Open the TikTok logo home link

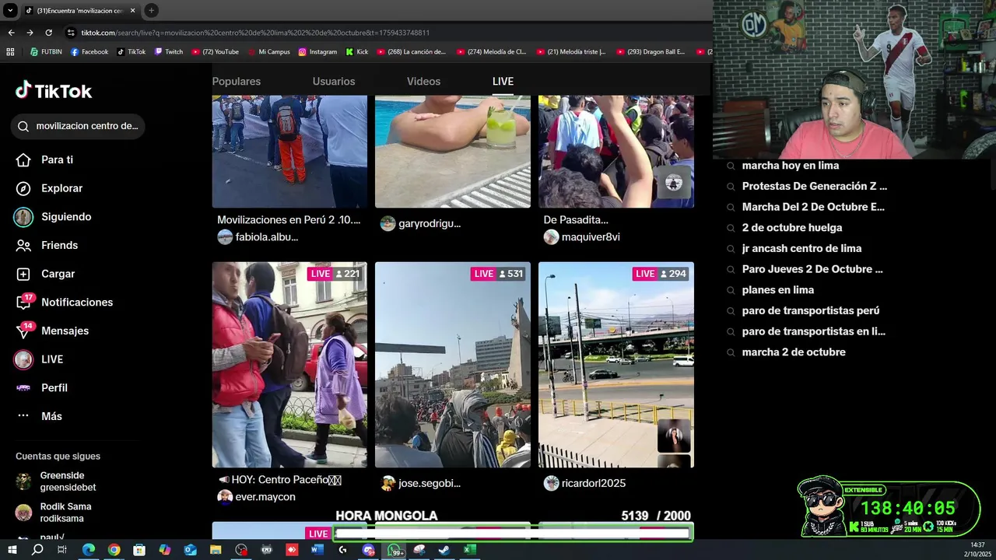coord(54,91)
